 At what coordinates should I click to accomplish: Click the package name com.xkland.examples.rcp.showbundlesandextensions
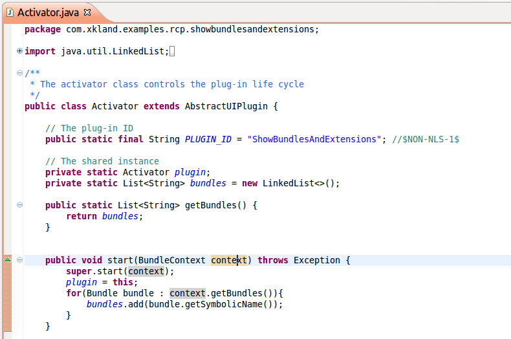click(190, 29)
